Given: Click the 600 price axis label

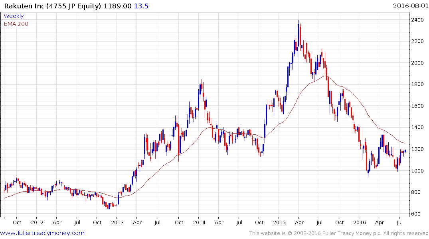Looking at the screenshot, I should point(416,214).
